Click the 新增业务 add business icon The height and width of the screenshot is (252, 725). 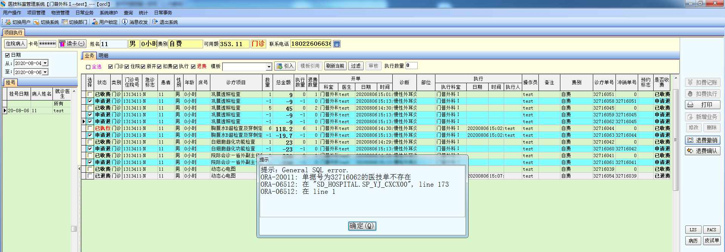click(x=690, y=117)
